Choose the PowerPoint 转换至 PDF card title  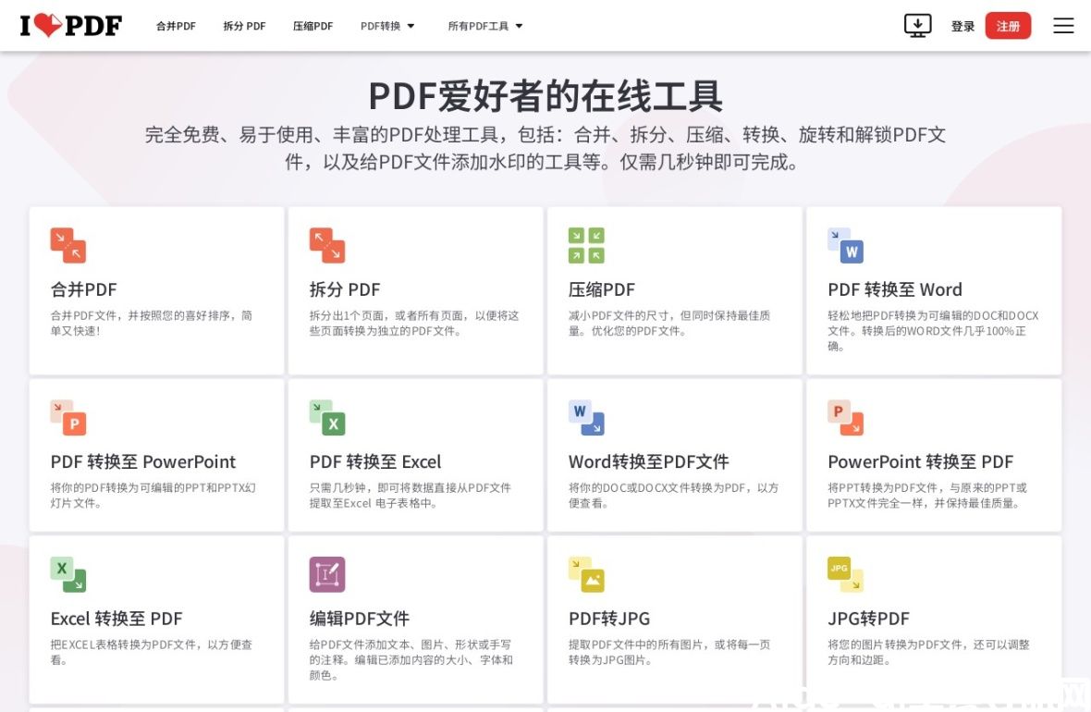click(921, 461)
